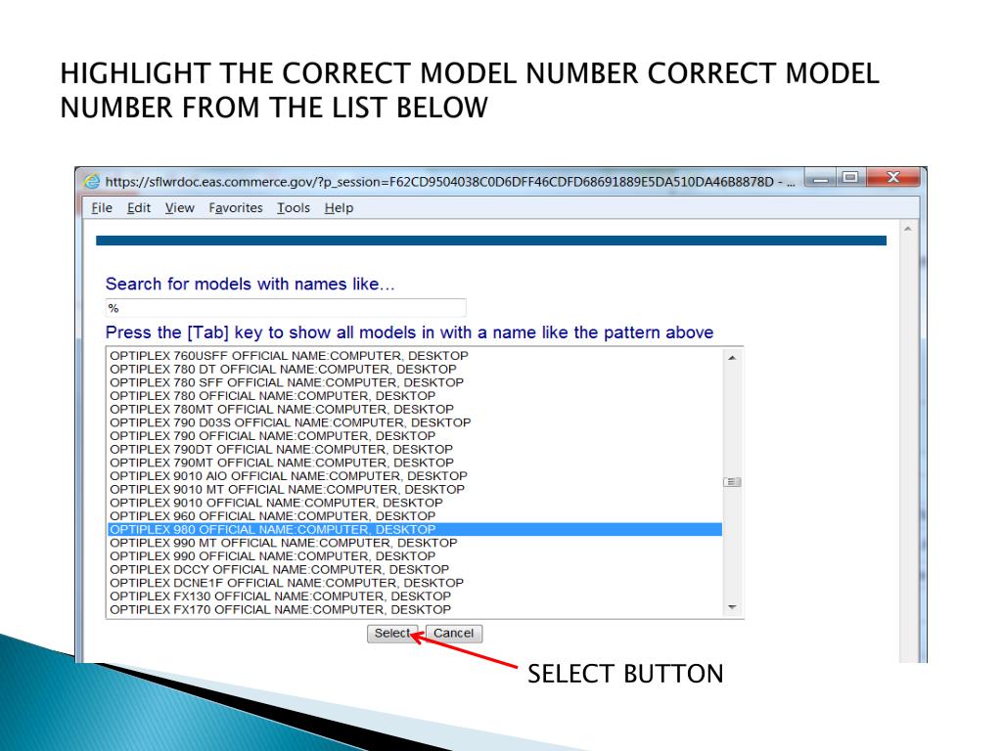This screenshot has width=1002, height=751.
Task: Open the Edit menu
Action: [139, 207]
